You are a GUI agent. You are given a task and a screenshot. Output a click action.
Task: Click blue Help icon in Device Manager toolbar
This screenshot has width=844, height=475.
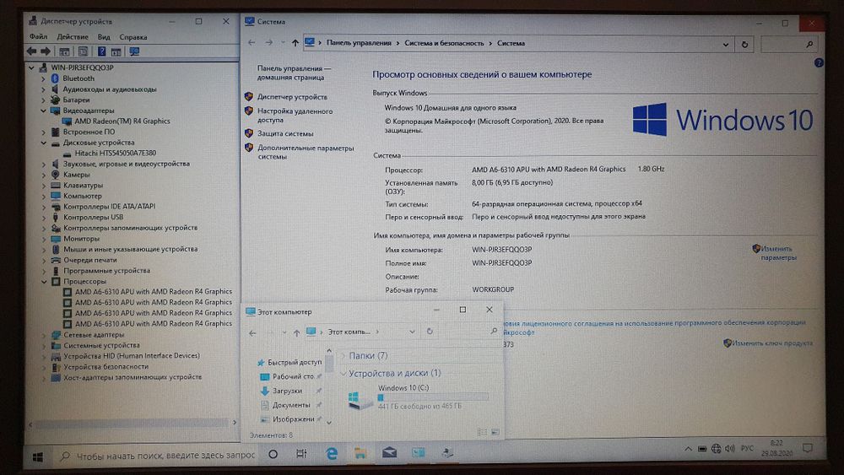point(102,51)
